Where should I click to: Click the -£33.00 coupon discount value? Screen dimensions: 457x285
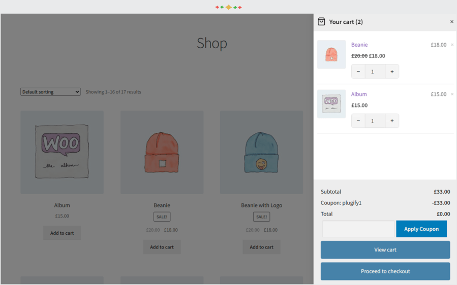coord(441,203)
